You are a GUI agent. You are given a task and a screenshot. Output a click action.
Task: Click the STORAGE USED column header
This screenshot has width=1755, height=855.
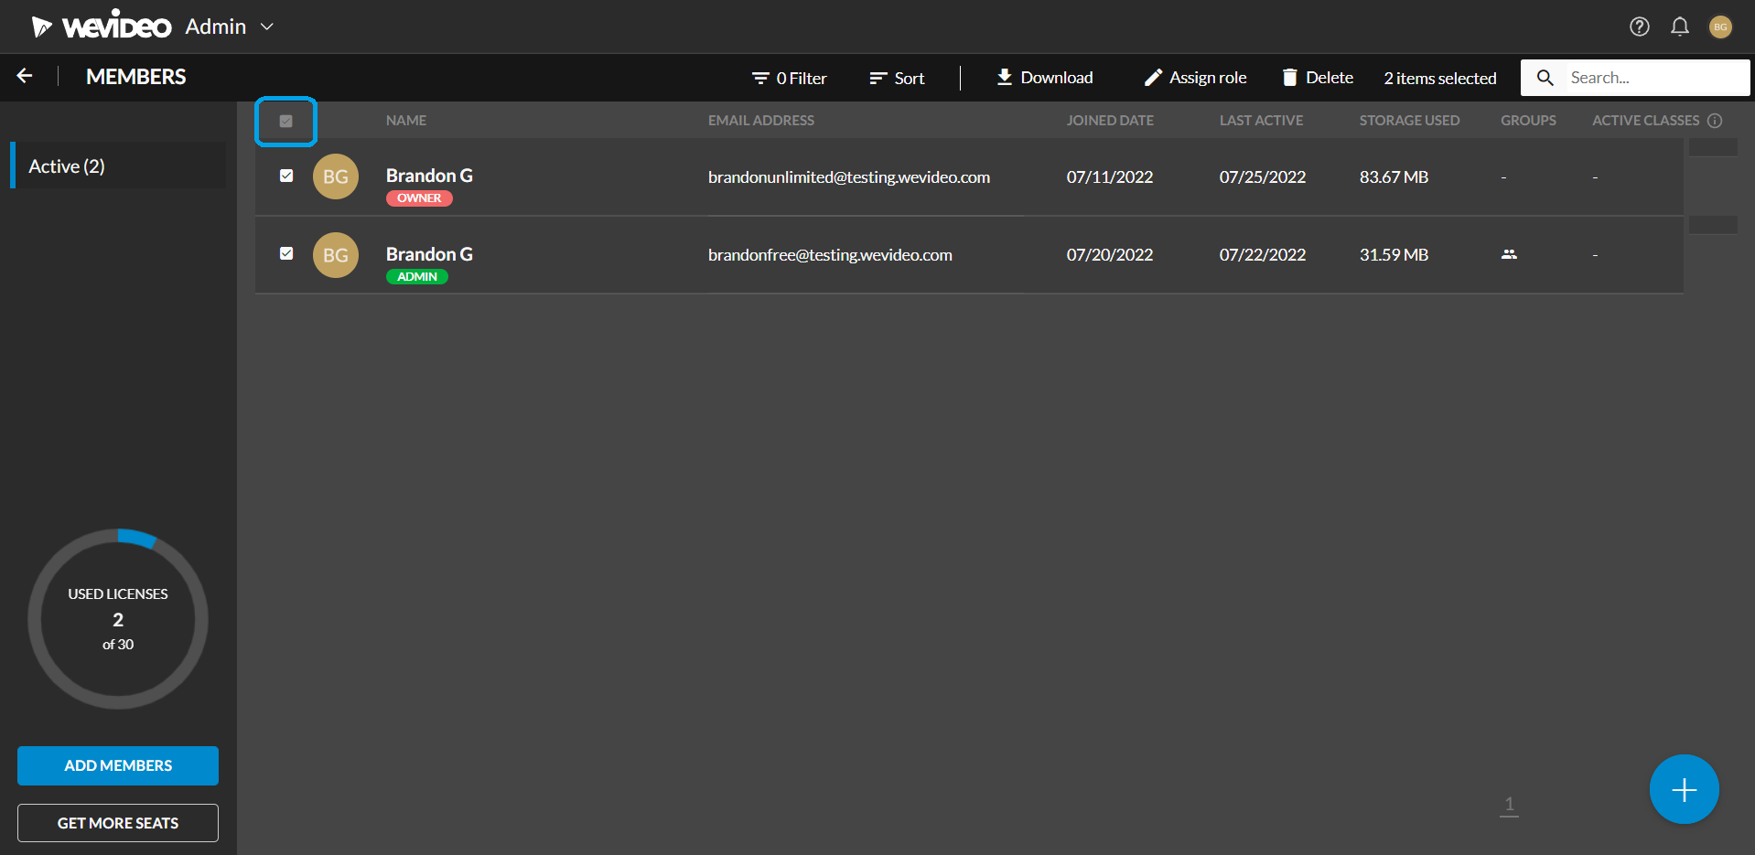[1409, 121]
